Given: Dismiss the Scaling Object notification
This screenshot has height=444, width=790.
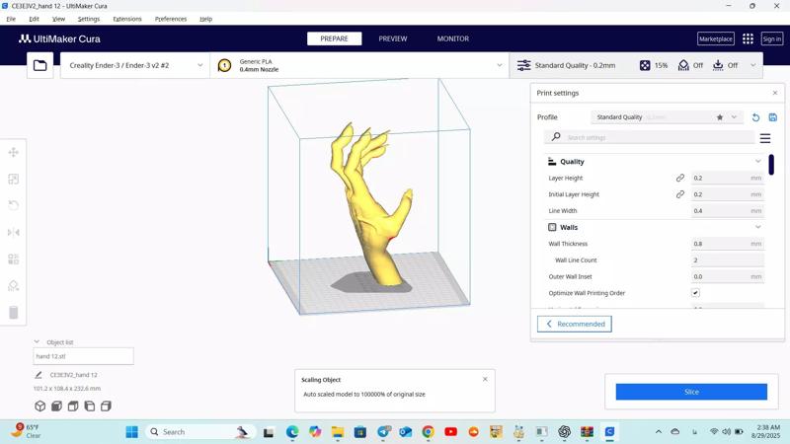Looking at the screenshot, I should coord(485,379).
